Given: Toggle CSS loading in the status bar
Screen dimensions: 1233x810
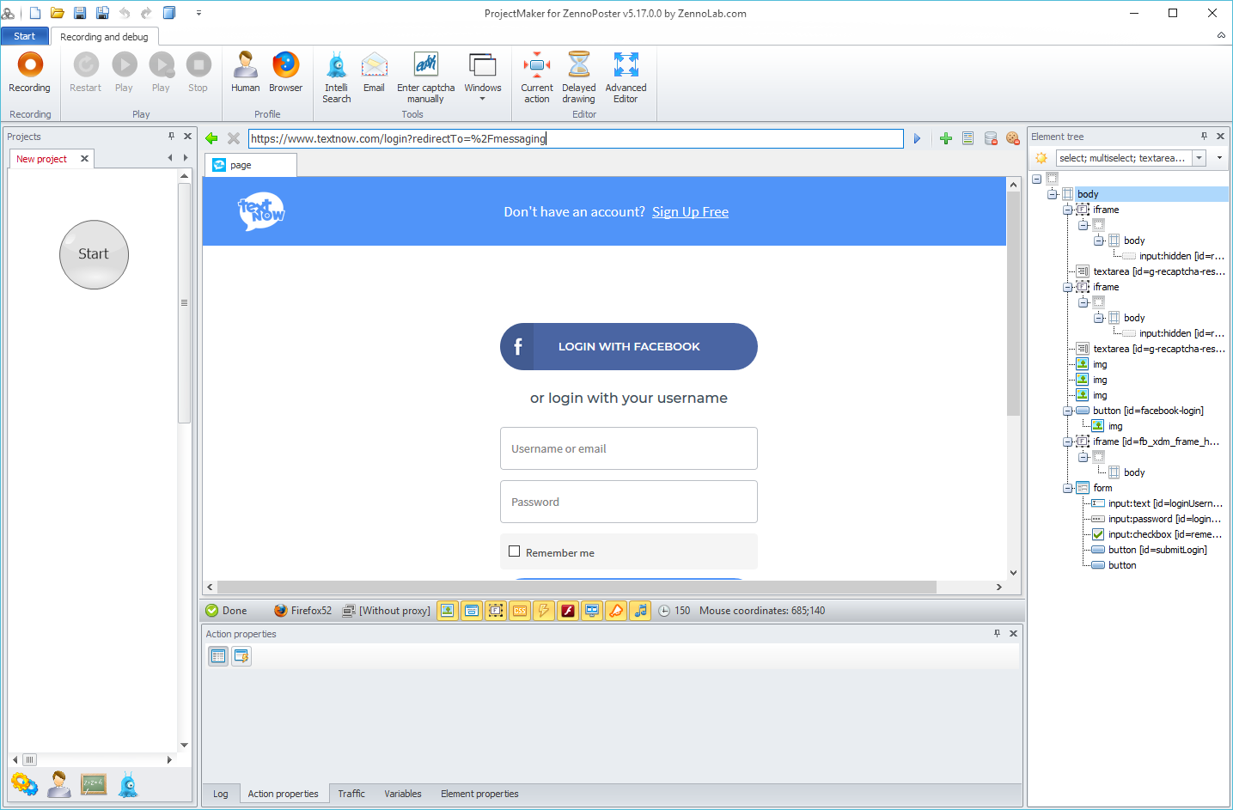Looking at the screenshot, I should tap(520, 611).
